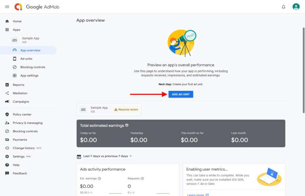The height and width of the screenshot is (196, 305).
Task: Click the Sample App Requires review card
Action: (x=109, y=110)
